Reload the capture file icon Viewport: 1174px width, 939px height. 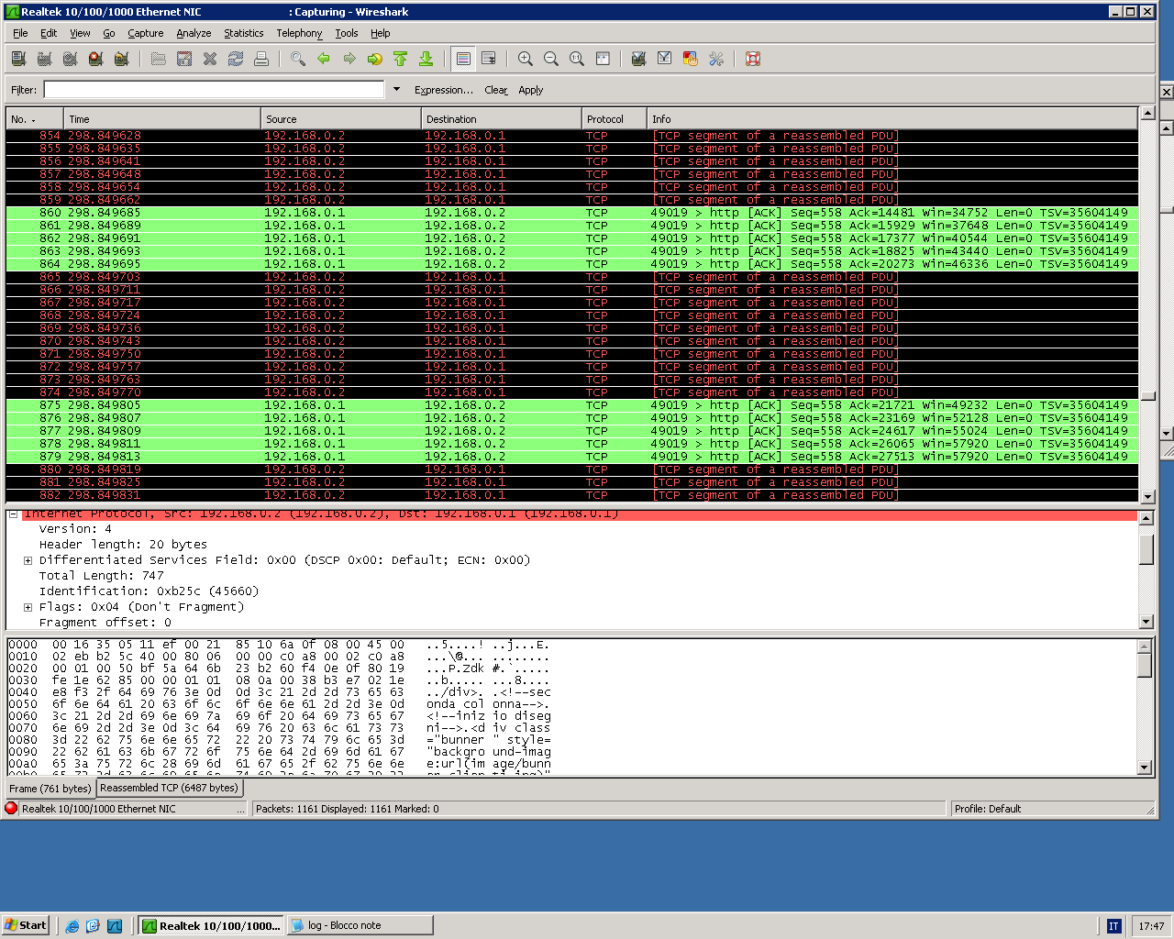[x=236, y=59]
